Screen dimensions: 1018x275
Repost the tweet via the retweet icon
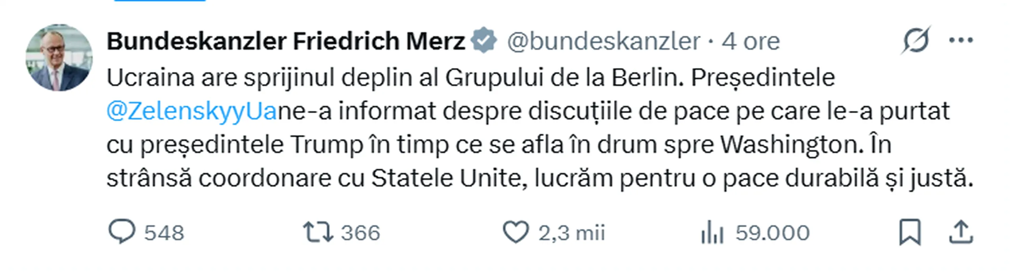318,232
